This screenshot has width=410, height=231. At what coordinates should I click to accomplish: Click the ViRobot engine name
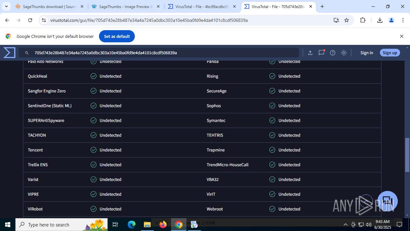click(x=35, y=209)
